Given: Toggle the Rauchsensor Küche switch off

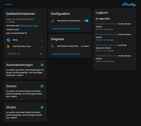Looking at the screenshot, I should (x=86, y=21).
